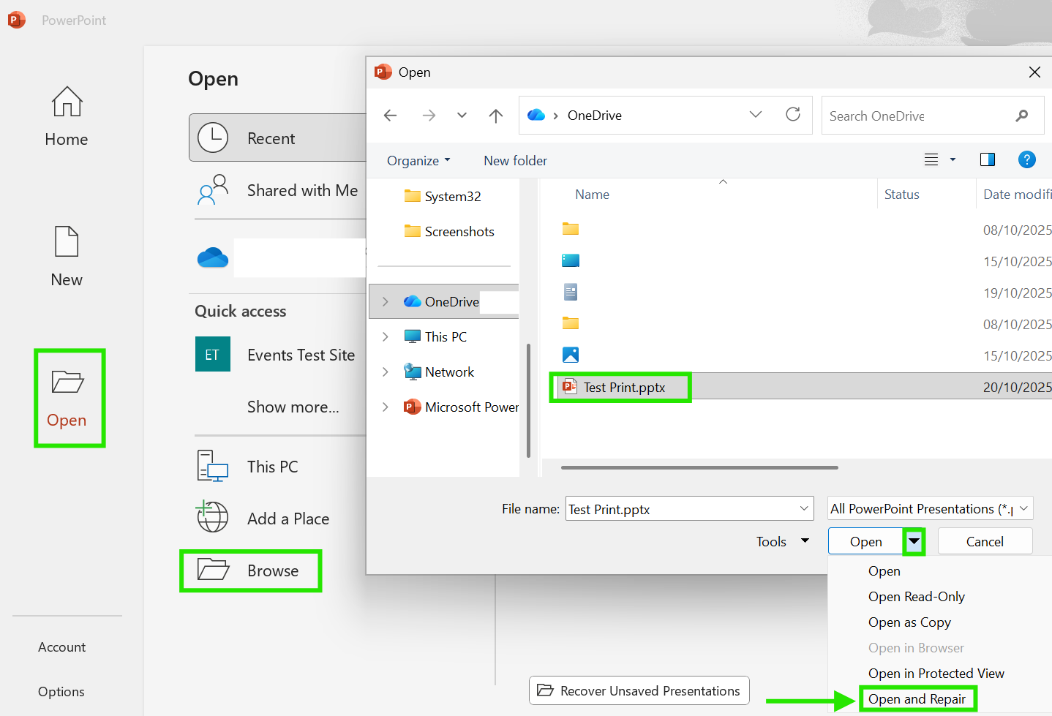Click the File name input field
Screen dimensions: 1052x716
689,508
